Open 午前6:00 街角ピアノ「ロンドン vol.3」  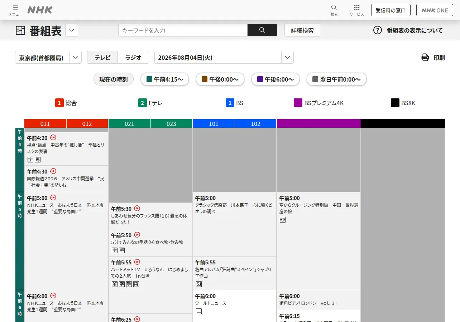[319, 300]
